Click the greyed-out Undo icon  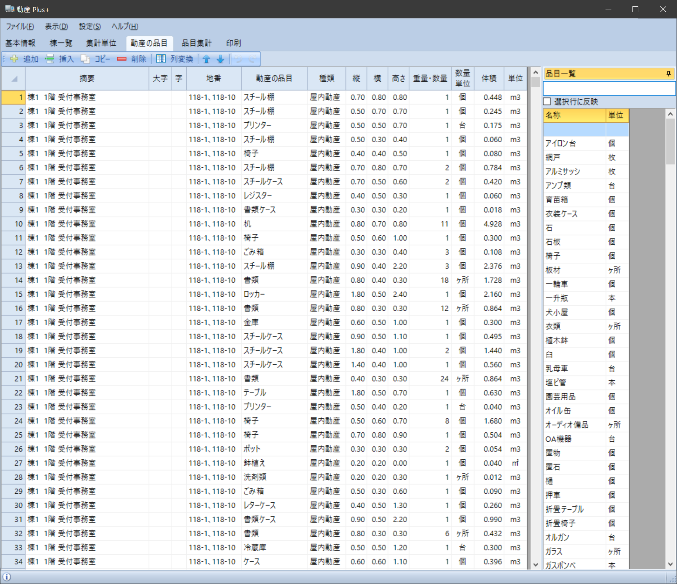pyautogui.click(x=238, y=59)
